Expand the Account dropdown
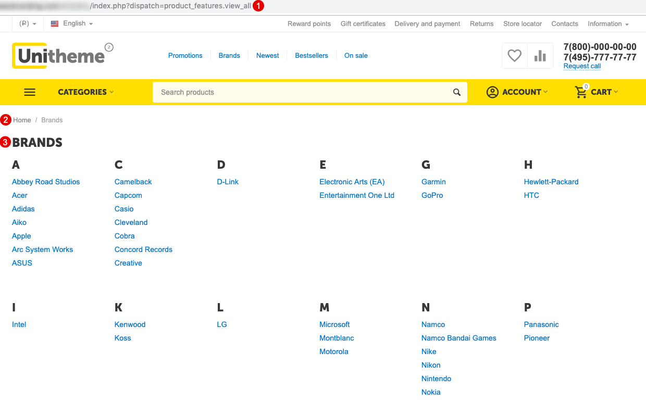The image size is (646, 414). (525, 92)
